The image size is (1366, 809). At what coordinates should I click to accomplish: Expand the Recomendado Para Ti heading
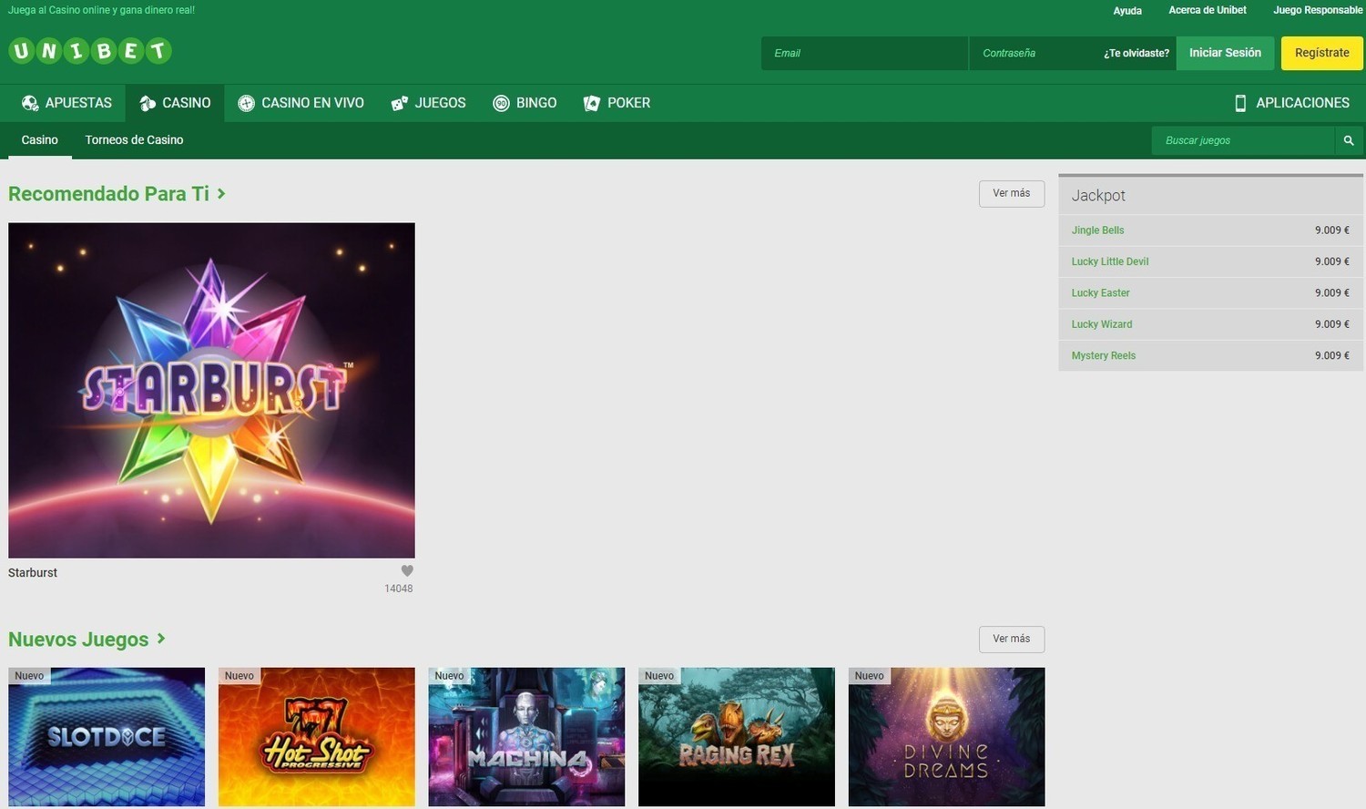pos(117,194)
